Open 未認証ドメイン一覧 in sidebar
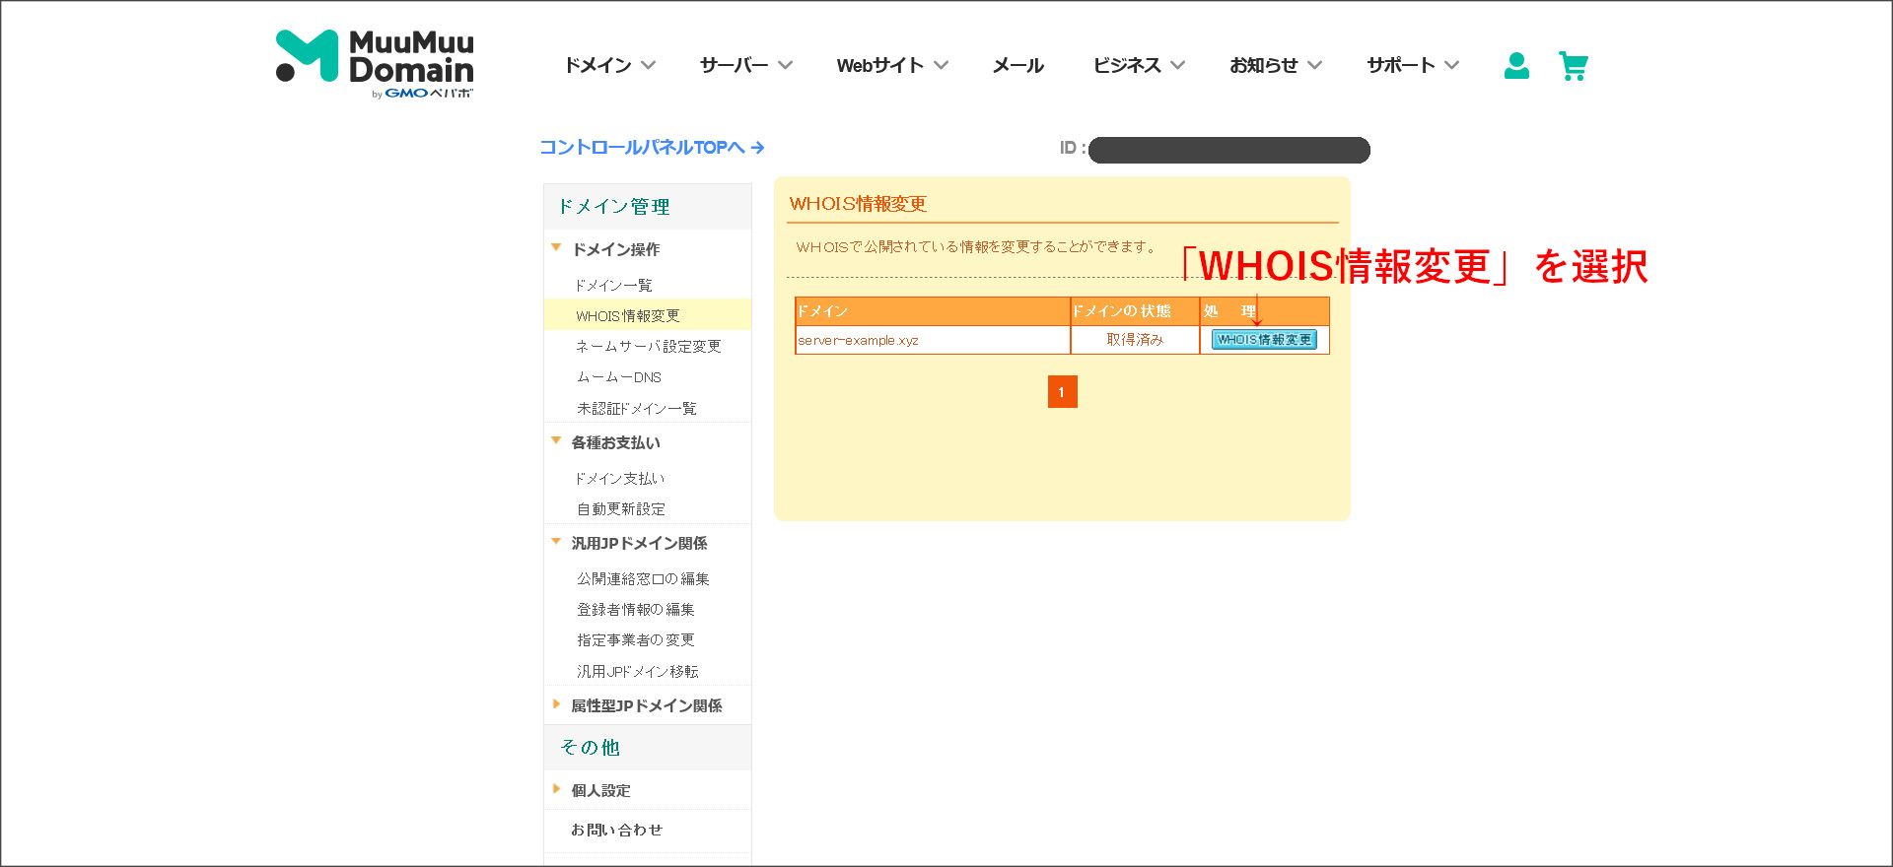1893x867 pixels. (x=637, y=408)
